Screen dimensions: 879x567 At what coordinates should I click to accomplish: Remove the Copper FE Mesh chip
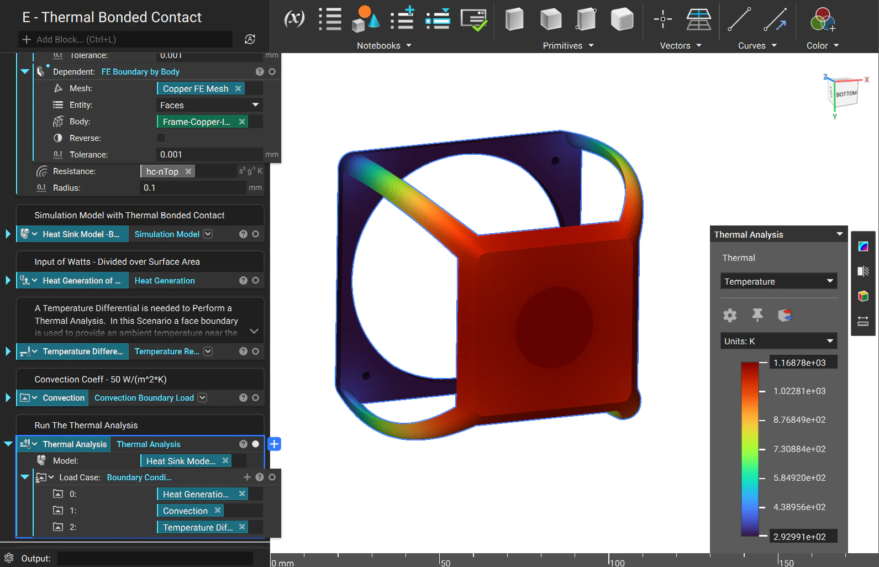point(238,88)
